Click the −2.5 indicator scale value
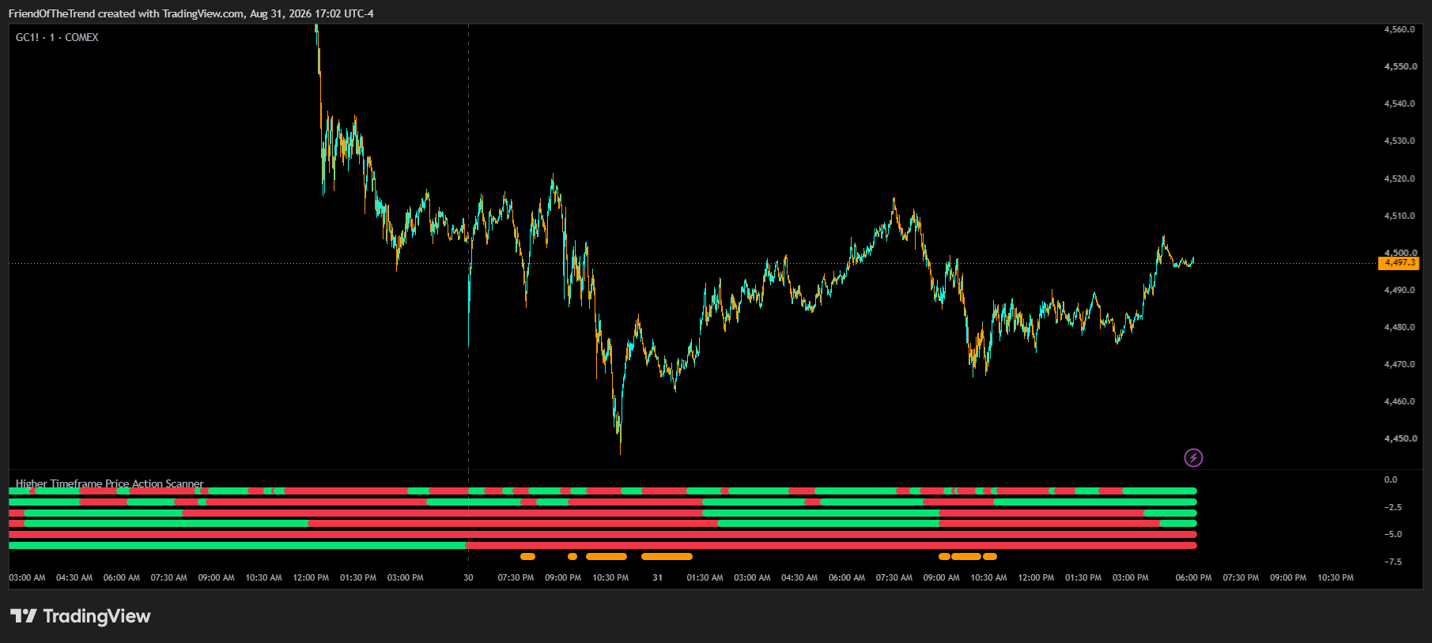1432x643 pixels. pyautogui.click(x=1393, y=507)
